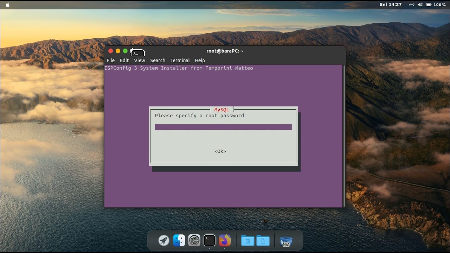Open Firefox from the dock
The width and height of the screenshot is (450, 253).
pyautogui.click(x=225, y=240)
